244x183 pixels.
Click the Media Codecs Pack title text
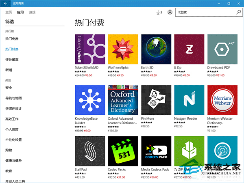(x=155, y=170)
